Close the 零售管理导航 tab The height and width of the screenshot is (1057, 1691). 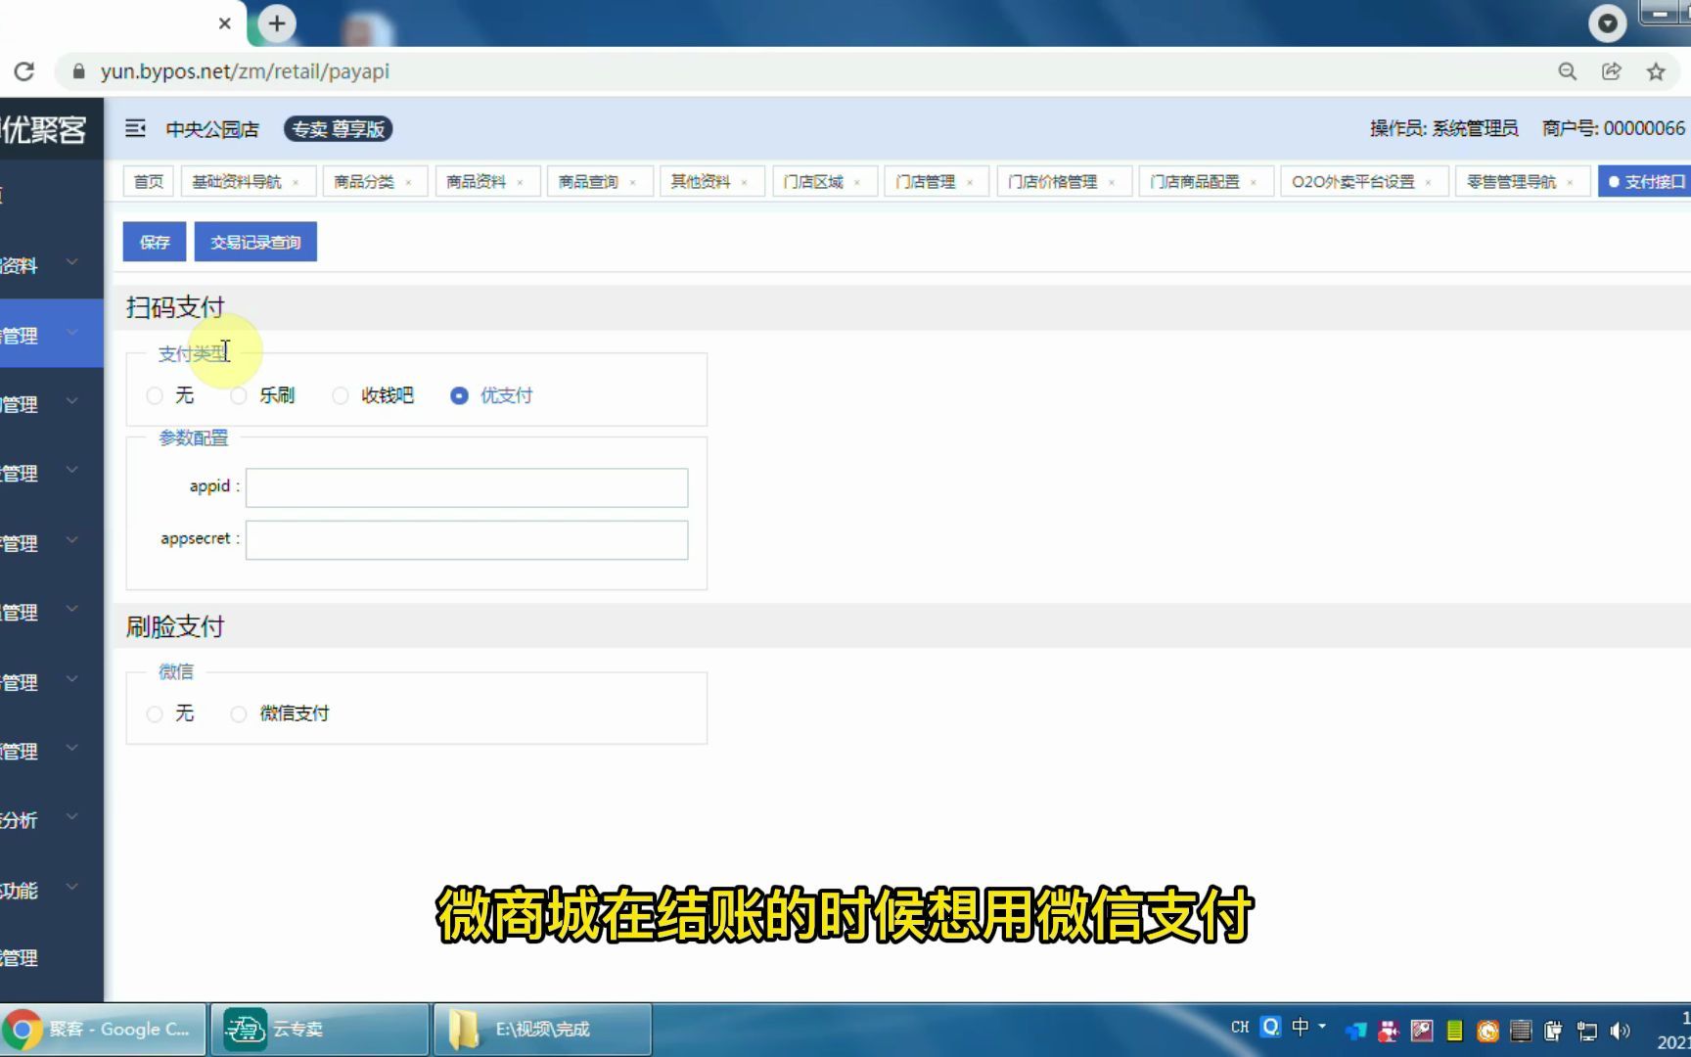[x=1571, y=182]
